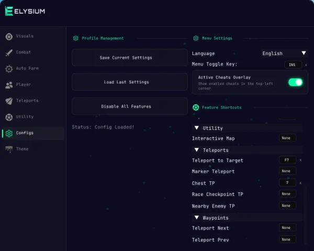This screenshot has height=251, width=314.
Task: Click the Chest TP keybind box
Action: click(x=287, y=183)
